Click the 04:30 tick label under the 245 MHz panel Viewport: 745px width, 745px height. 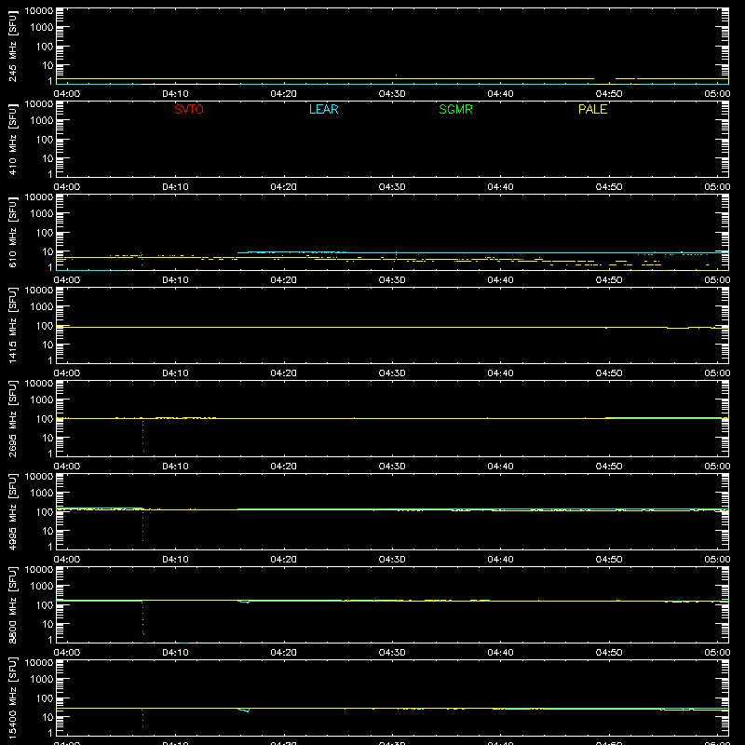[392, 94]
